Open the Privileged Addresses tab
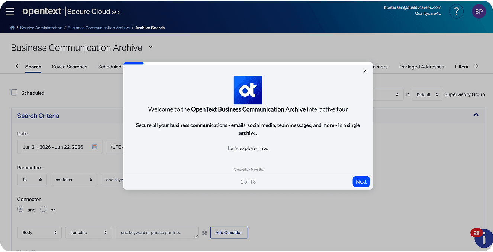493x252 pixels. pos(421,67)
